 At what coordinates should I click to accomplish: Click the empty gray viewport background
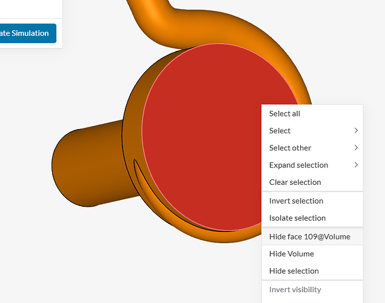point(73,258)
